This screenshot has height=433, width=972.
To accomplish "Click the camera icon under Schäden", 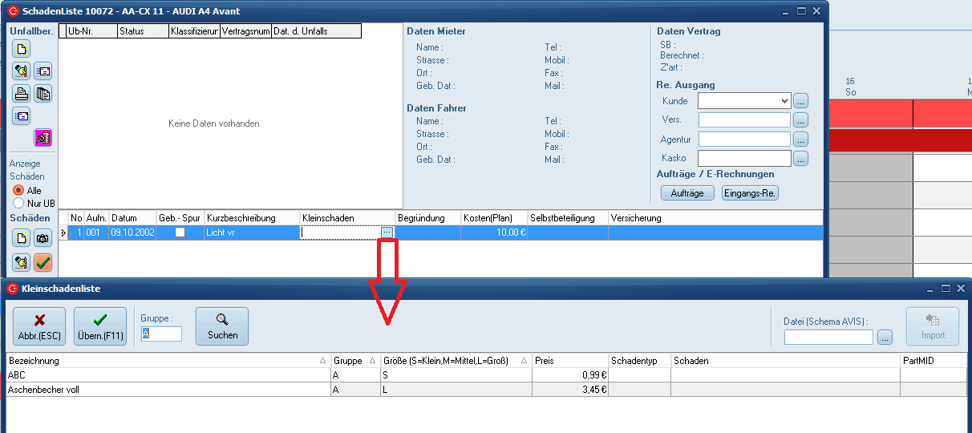I will [43, 238].
